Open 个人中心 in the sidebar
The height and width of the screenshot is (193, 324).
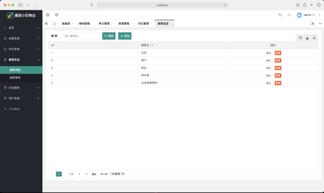point(21,109)
